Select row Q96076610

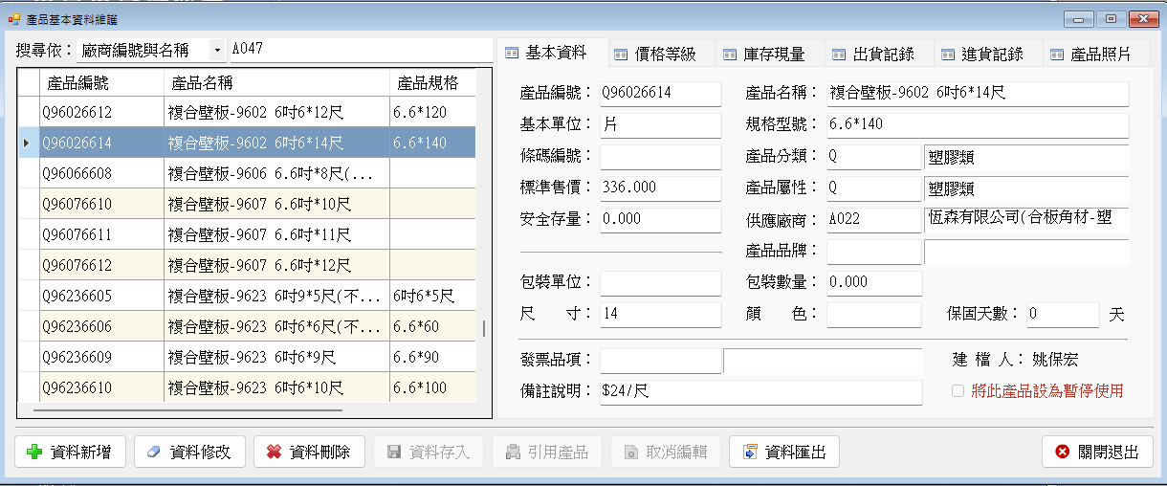click(x=247, y=204)
